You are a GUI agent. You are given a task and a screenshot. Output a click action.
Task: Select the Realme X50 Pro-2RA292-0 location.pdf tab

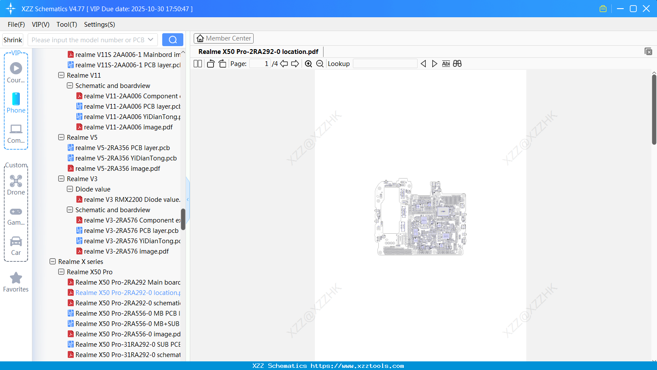pyautogui.click(x=258, y=51)
